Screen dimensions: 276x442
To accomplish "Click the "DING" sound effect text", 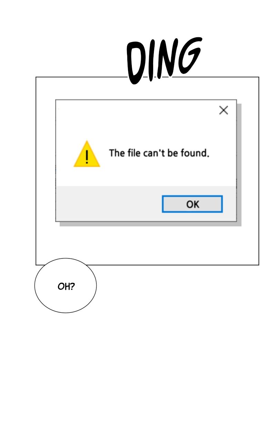I will (164, 60).
